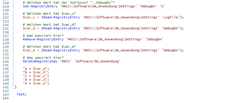Click the Remove-RegistryEntry command on line 128
234x103 pixels.
pyautogui.click(x=43, y=40)
